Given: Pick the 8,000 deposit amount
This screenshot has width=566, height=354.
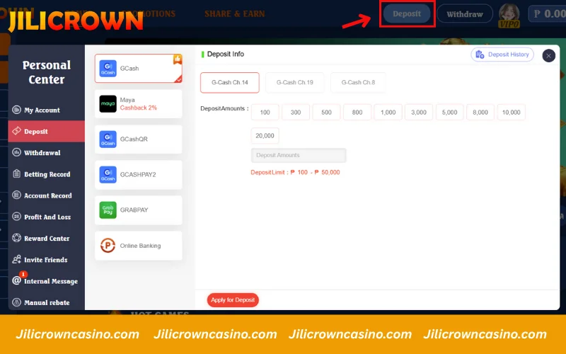Looking at the screenshot, I should (480, 113).
